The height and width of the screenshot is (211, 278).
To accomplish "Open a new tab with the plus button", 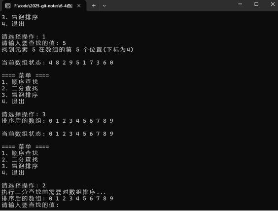I will coord(94,6).
